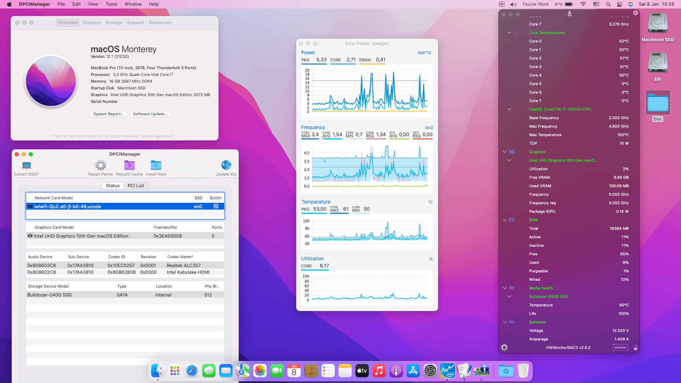This screenshot has width=681, height=383.
Task: Select the Doc folder on desktop
Action: click(x=658, y=103)
